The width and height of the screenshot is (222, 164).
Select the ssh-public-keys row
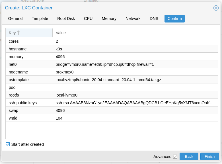click(x=112, y=103)
